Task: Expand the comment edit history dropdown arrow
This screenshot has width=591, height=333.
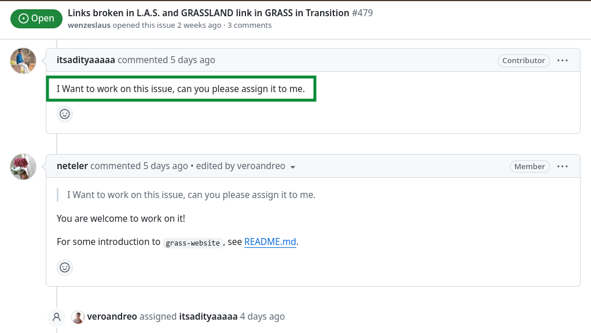Action: click(293, 167)
